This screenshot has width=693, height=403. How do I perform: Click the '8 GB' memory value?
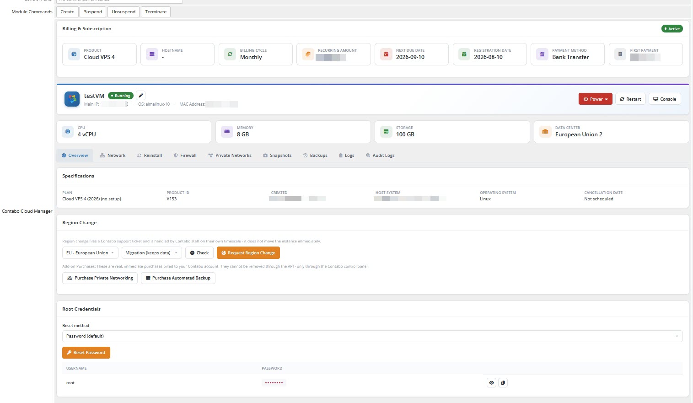tap(243, 134)
